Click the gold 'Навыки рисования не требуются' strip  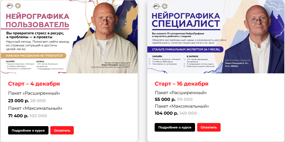(33, 56)
